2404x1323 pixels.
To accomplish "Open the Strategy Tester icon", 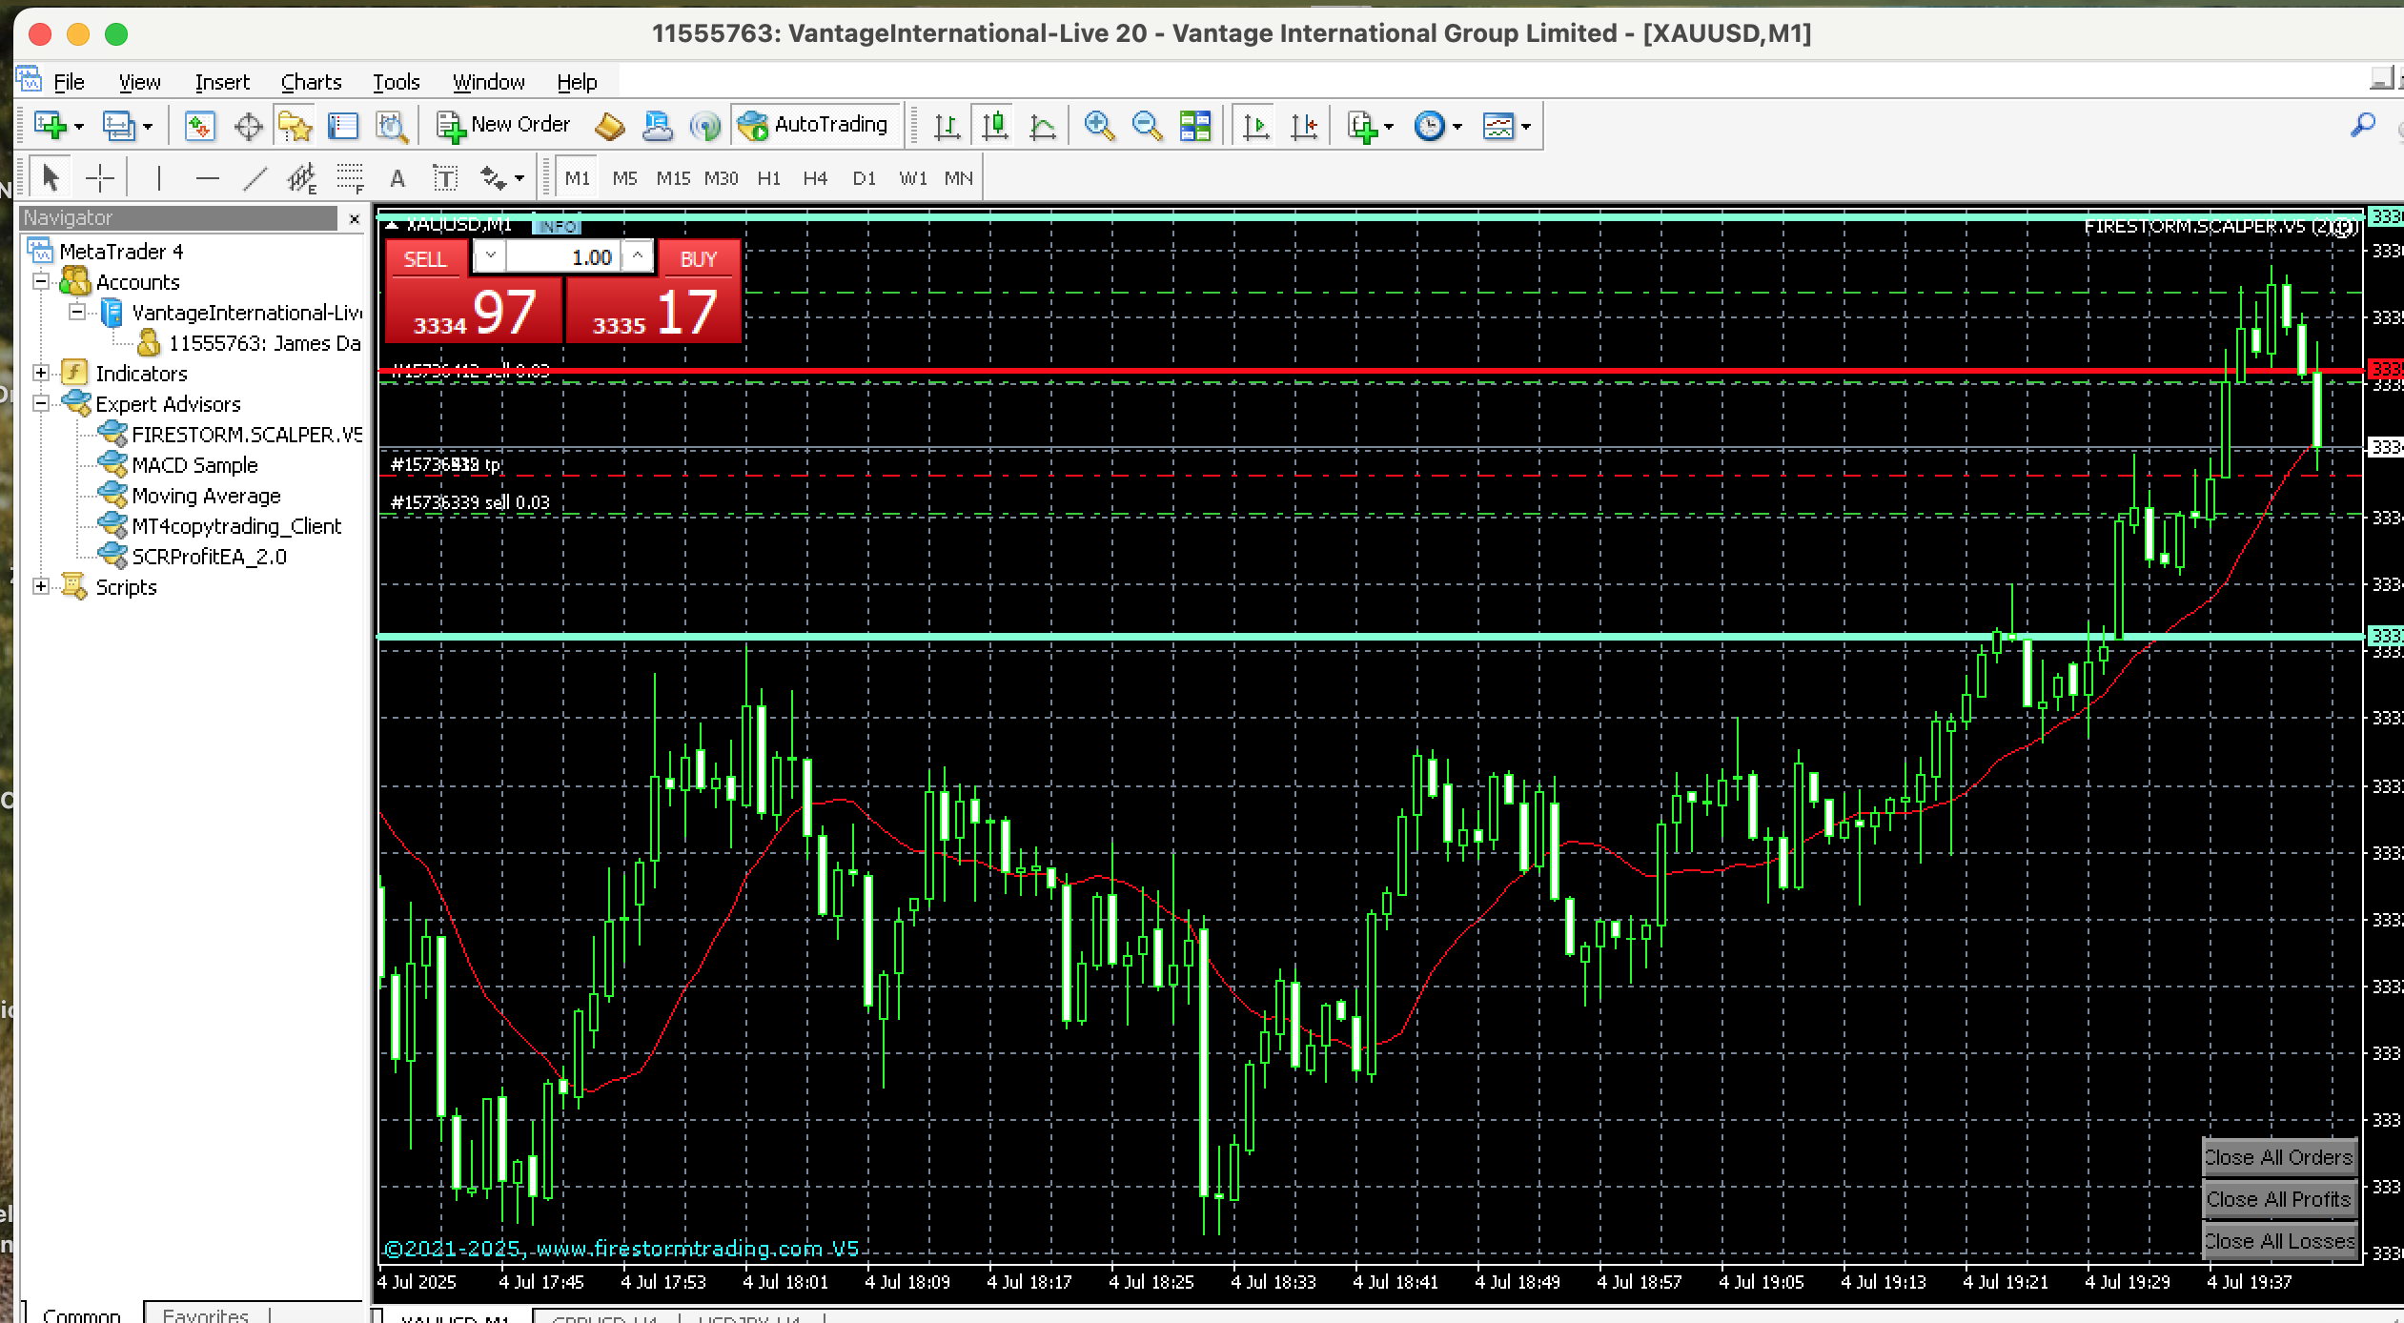I will [x=392, y=126].
